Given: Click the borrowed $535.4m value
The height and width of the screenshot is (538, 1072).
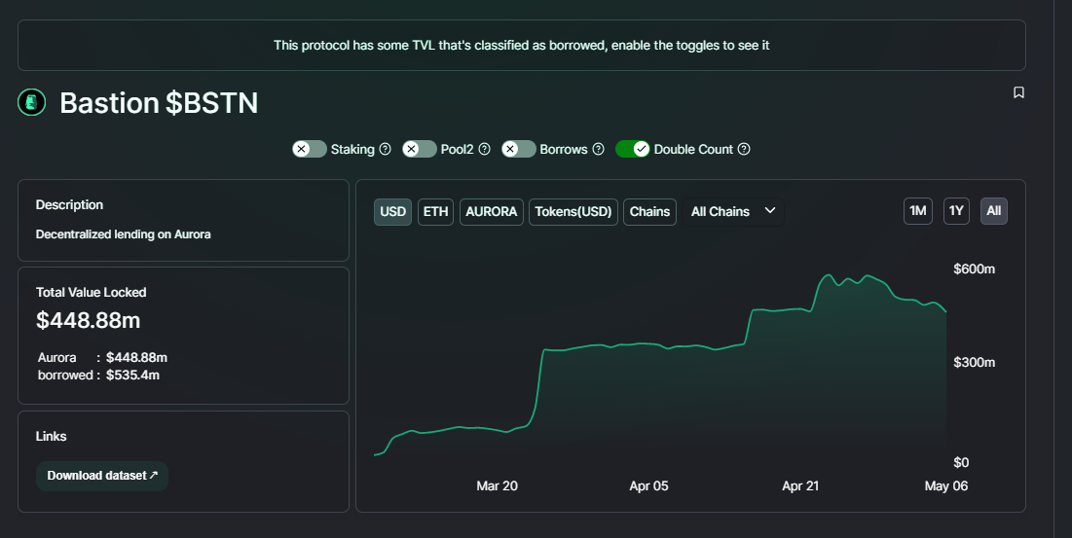Looking at the screenshot, I should coord(132,375).
